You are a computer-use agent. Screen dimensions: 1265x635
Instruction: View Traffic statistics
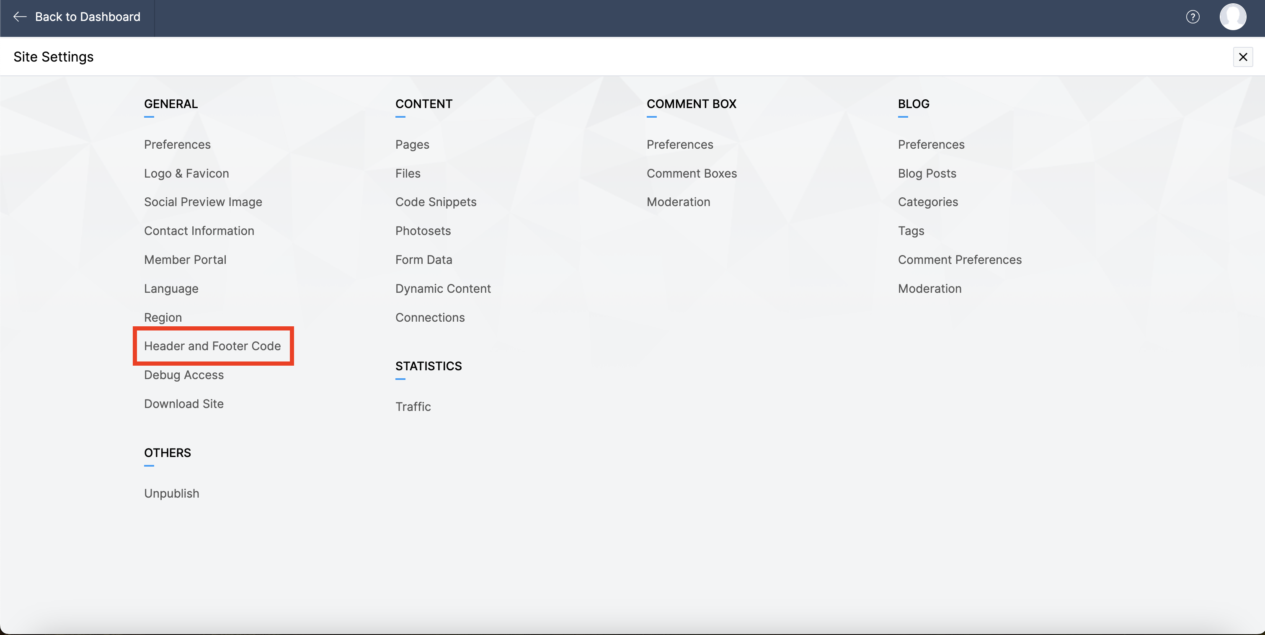413,407
